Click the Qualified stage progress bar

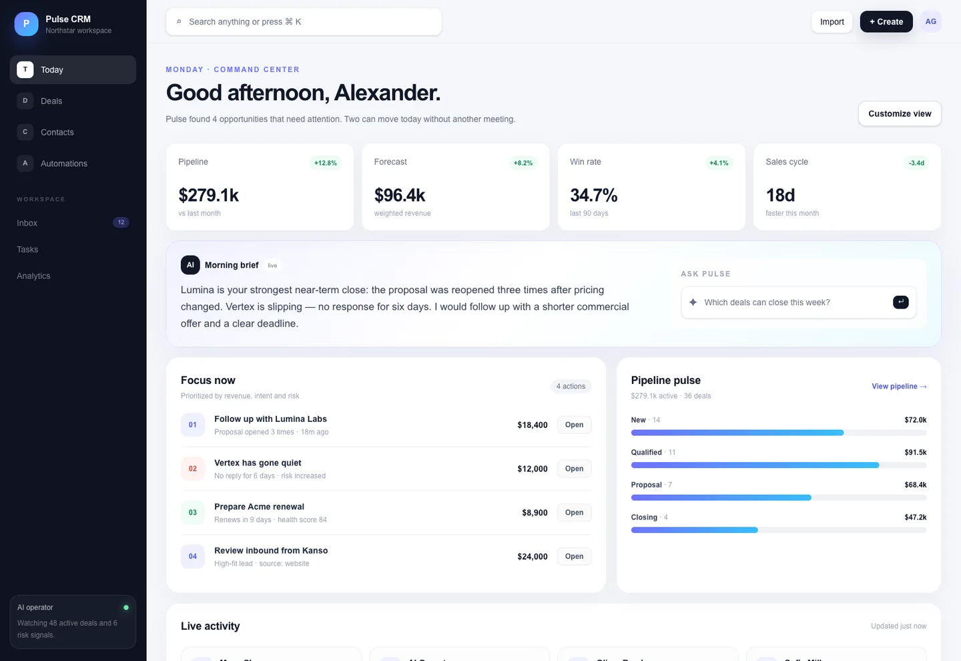tap(779, 465)
